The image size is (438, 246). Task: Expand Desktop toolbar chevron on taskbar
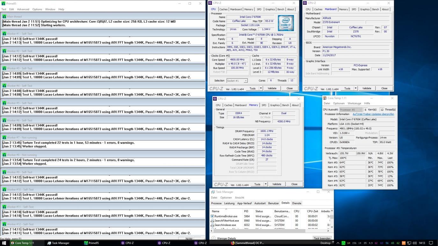click(333, 242)
